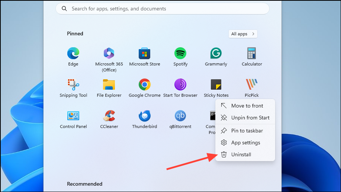Open the Thunderbird mail app
The width and height of the screenshot is (341, 192).
click(145, 119)
